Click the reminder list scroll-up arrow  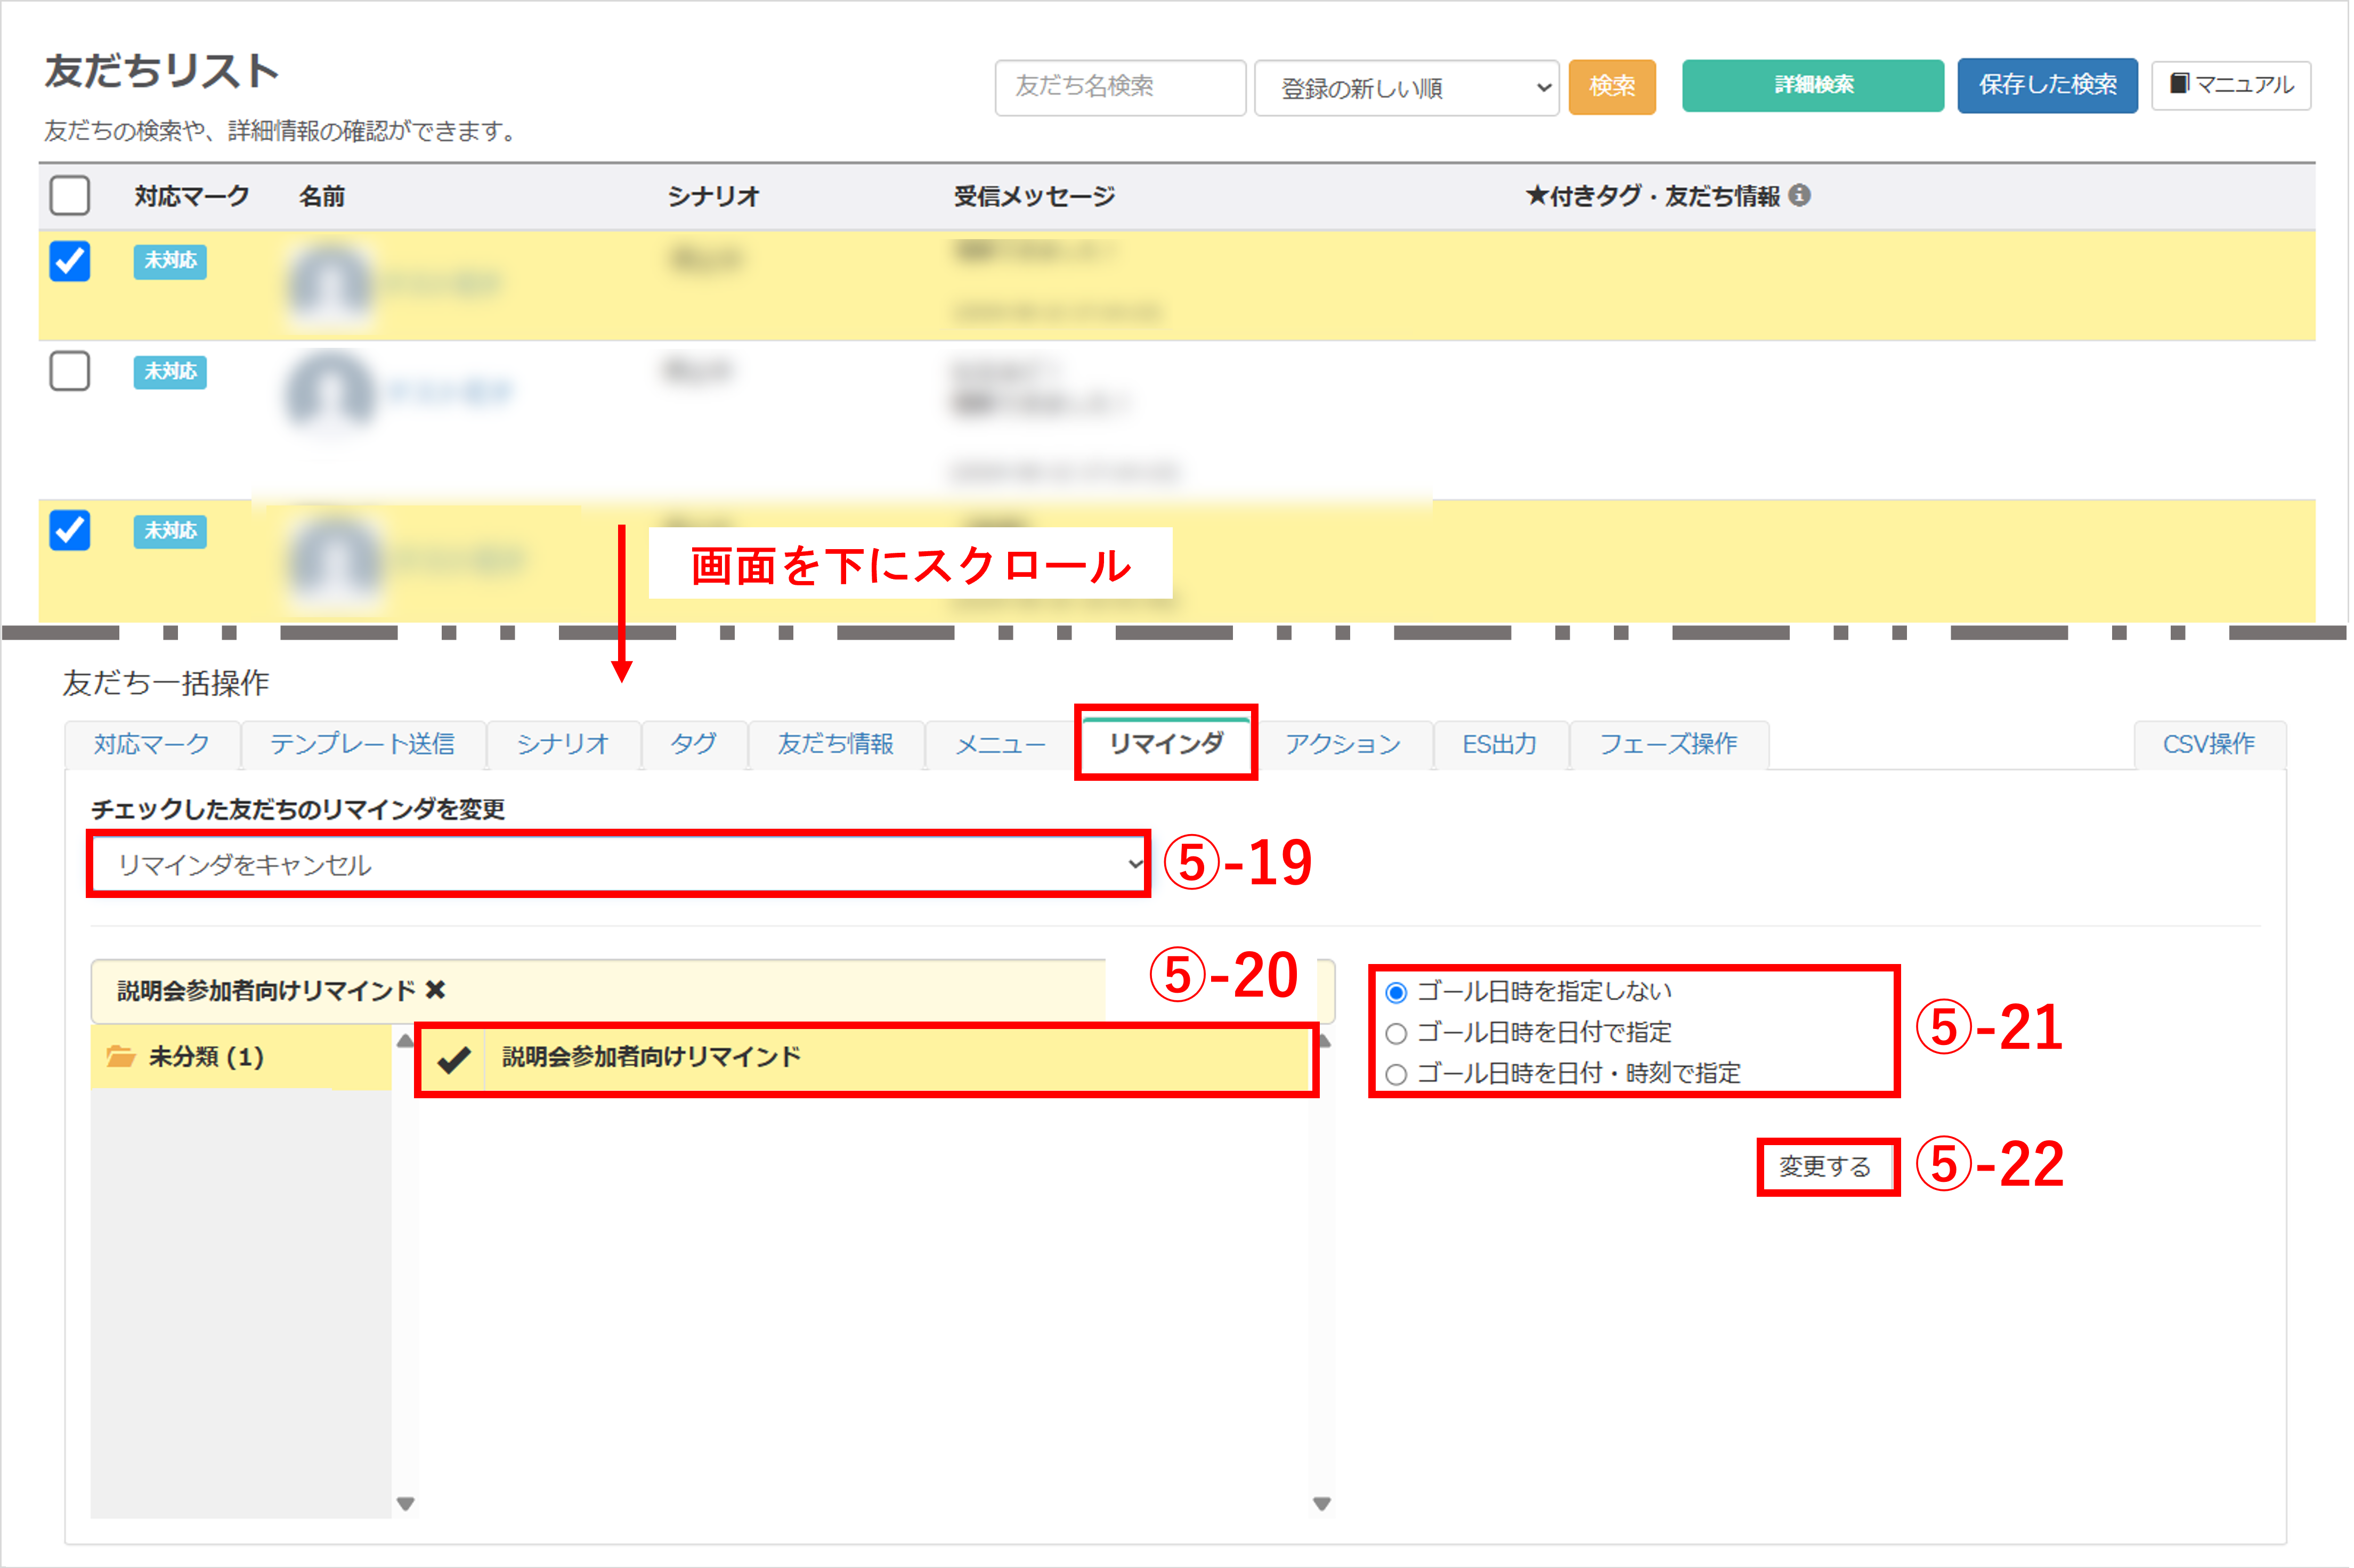tap(1324, 1041)
